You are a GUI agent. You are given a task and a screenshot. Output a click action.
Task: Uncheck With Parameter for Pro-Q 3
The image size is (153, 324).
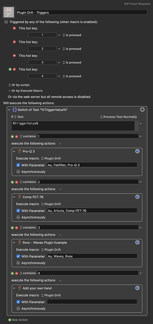[18, 165]
